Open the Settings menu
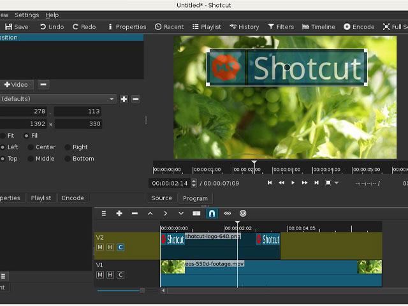The image size is (408, 306). pyautogui.click(x=27, y=15)
